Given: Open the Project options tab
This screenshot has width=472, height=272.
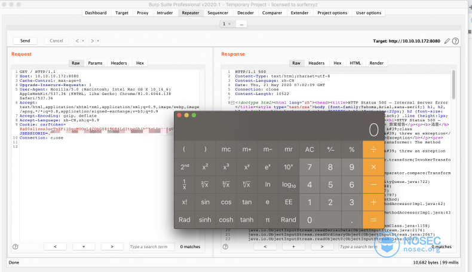Looking at the screenshot, I should pos(332,13).
